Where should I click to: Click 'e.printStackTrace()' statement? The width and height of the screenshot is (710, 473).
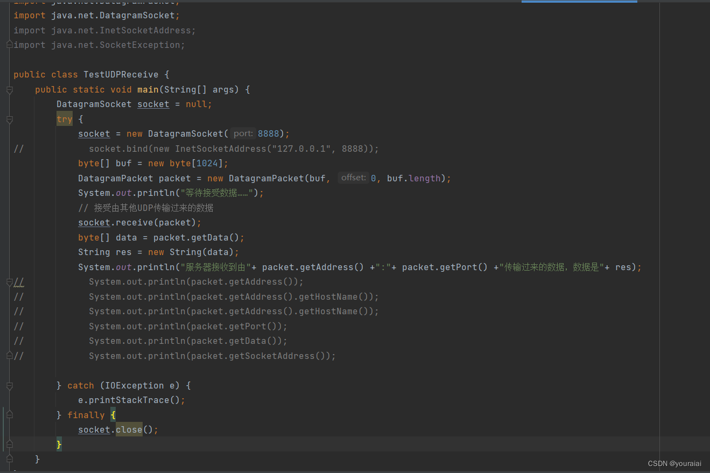tap(131, 400)
